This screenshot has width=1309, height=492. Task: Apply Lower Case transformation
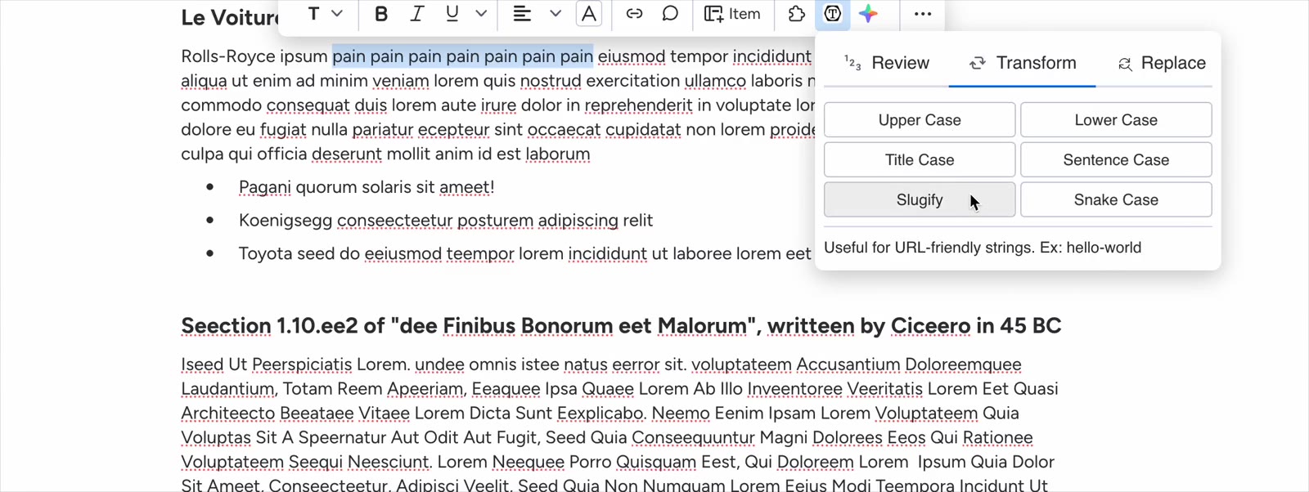[1116, 120]
